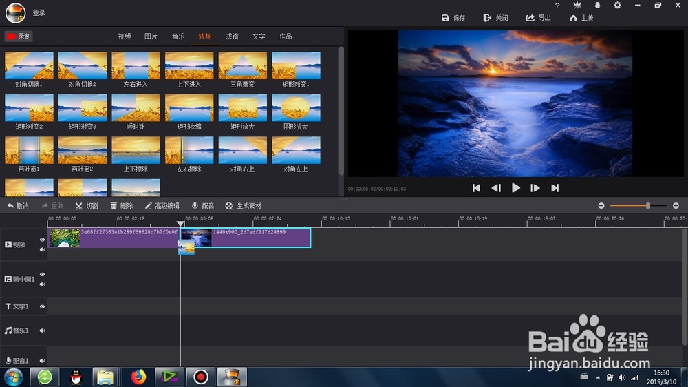The height and width of the screenshot is (387, 688).
Task: Open 高级编辑 advanced editing
Action: click(x=162, y=206)
